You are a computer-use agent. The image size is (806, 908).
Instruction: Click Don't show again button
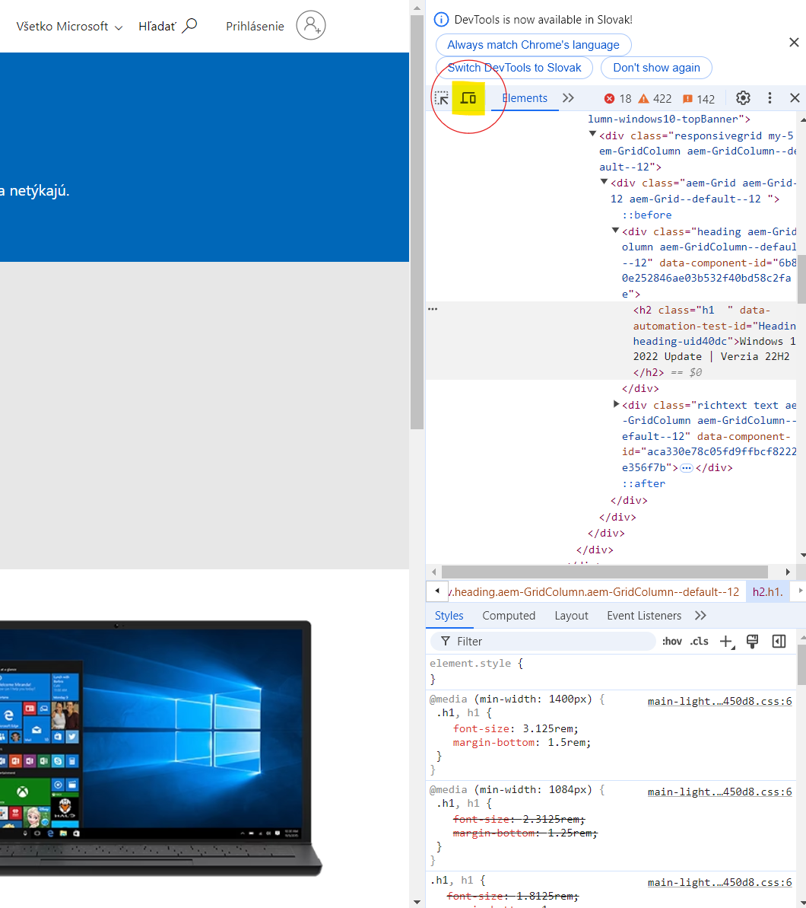[656, 68]
